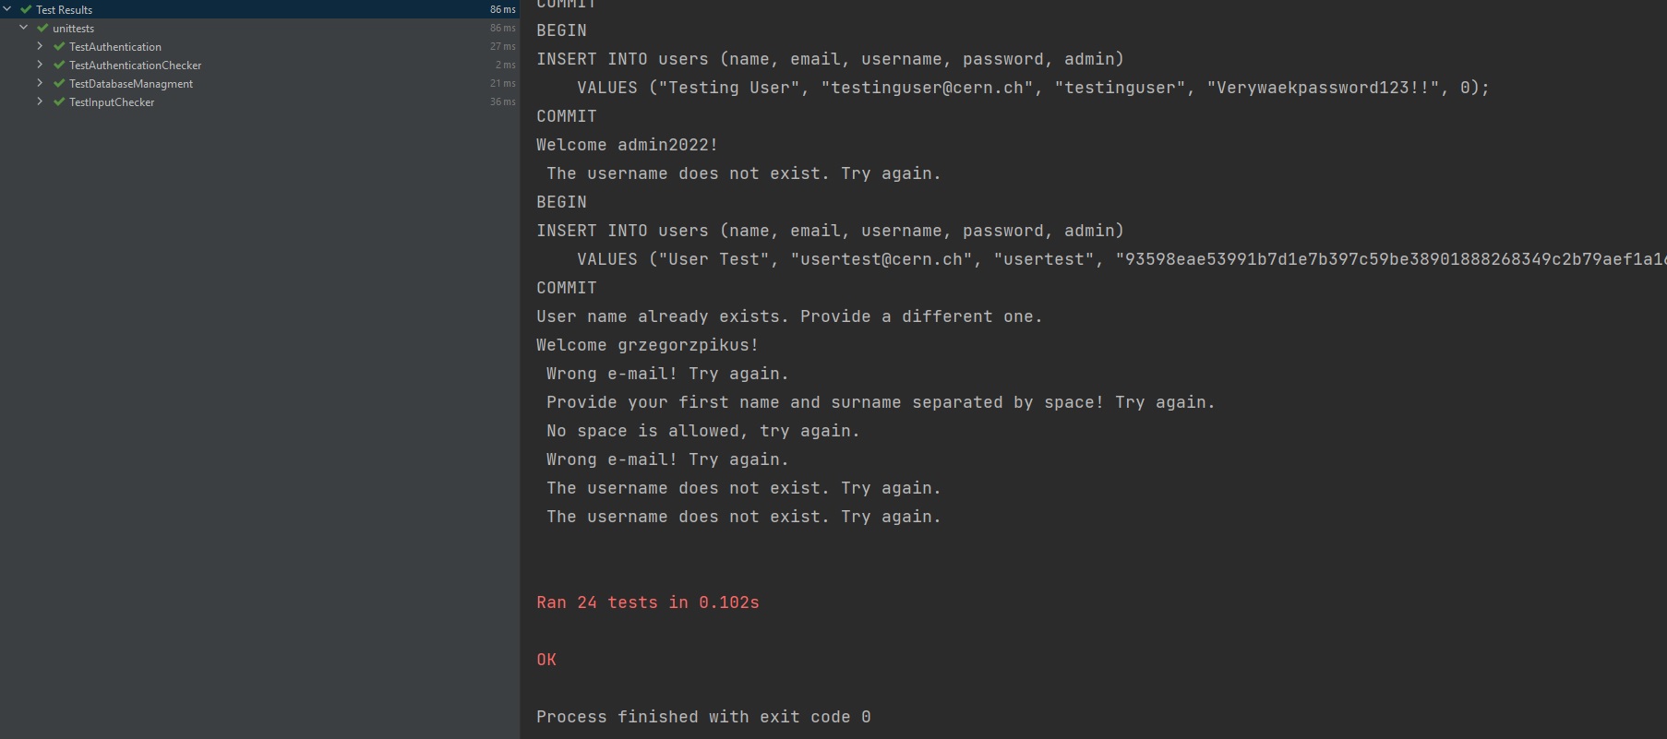Select the unittests node
1667x739 pixels.
(x=74, y=28)
